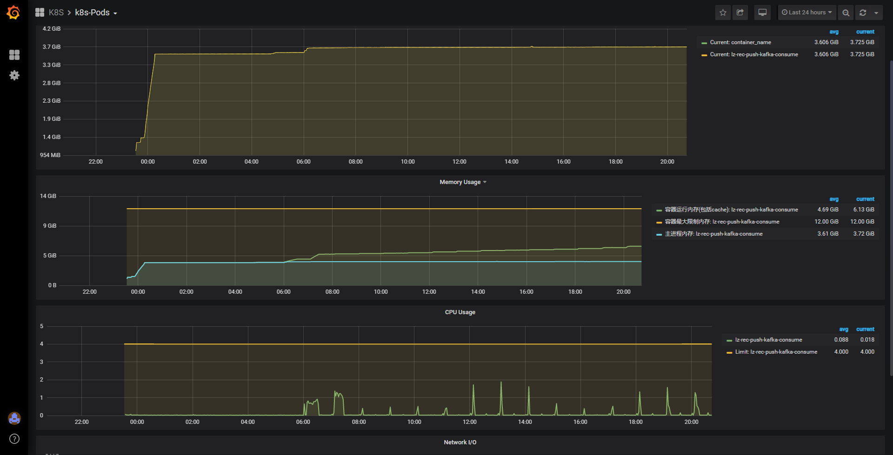Viewport: 893px width, 455px height.
Task: Click 3.725 GiB value for container_name
Action: [x=862, y=42]
